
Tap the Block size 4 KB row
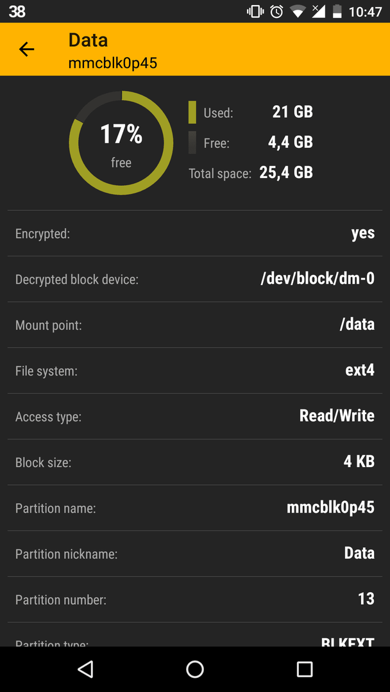pyautogui.click(x=195, y=462)
